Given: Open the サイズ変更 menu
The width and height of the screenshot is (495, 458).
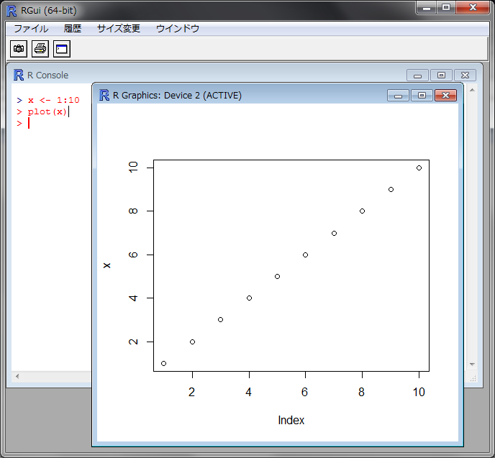Looking at the screenshot, I should [x=119, y=29].
